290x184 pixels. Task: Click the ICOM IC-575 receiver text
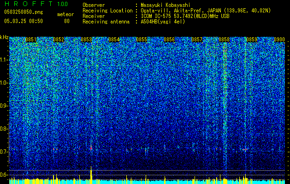point(185,16)
